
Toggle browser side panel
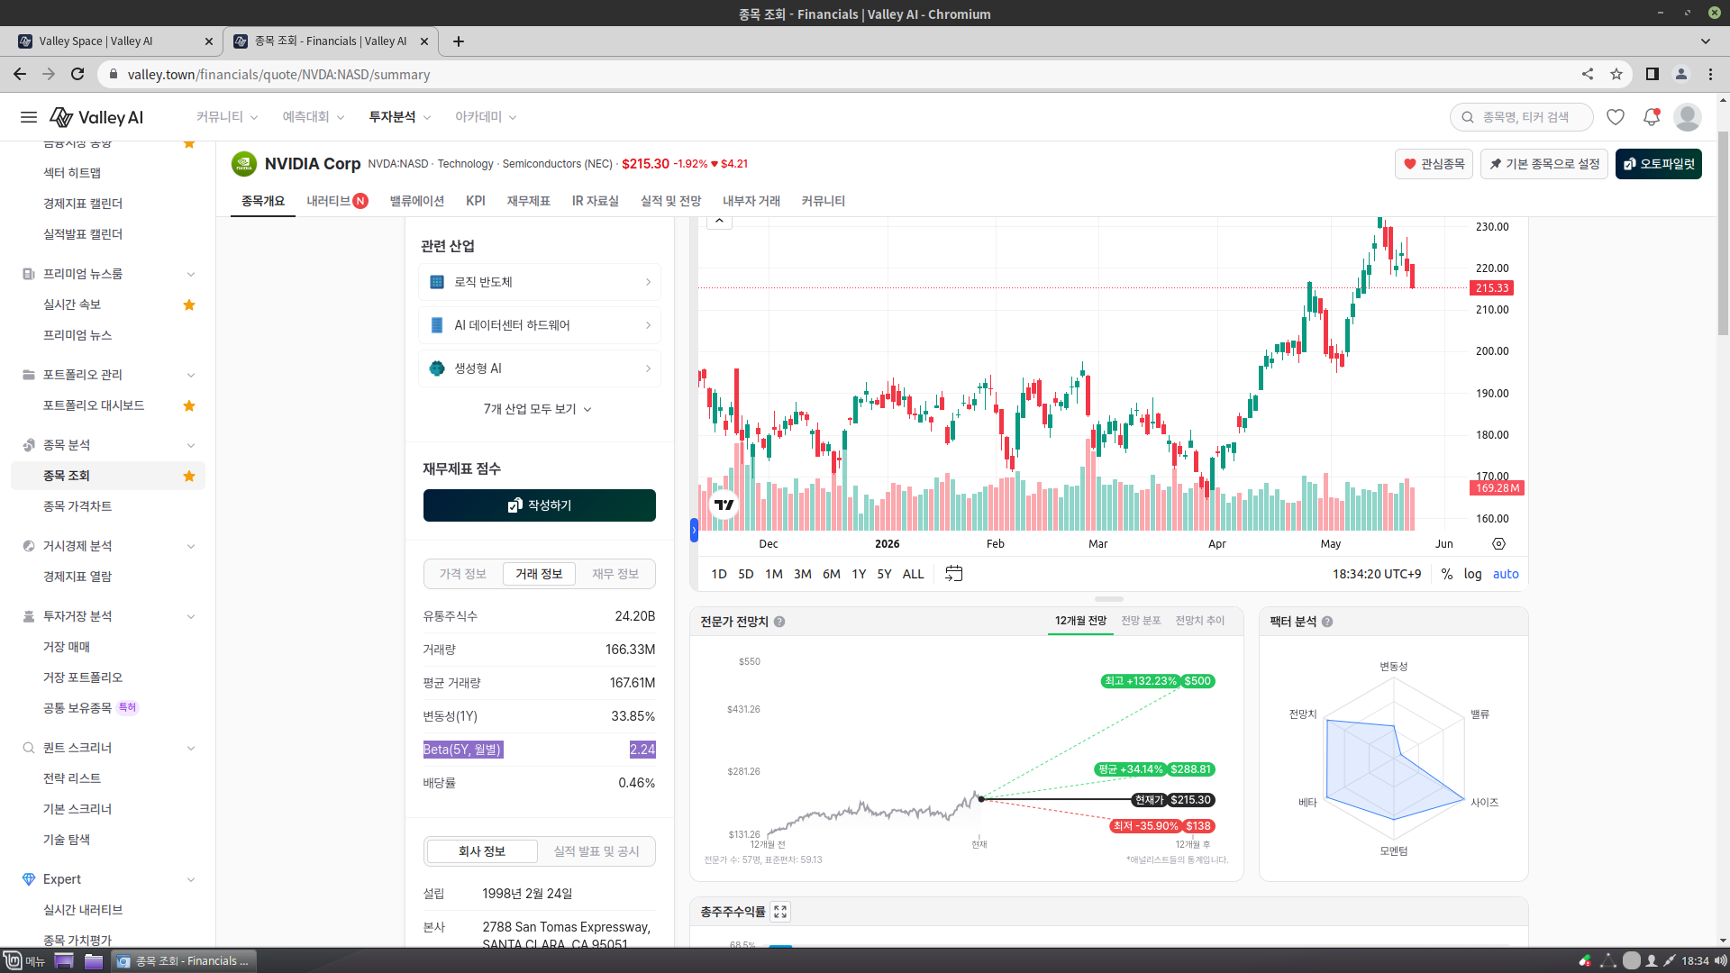1653,74
